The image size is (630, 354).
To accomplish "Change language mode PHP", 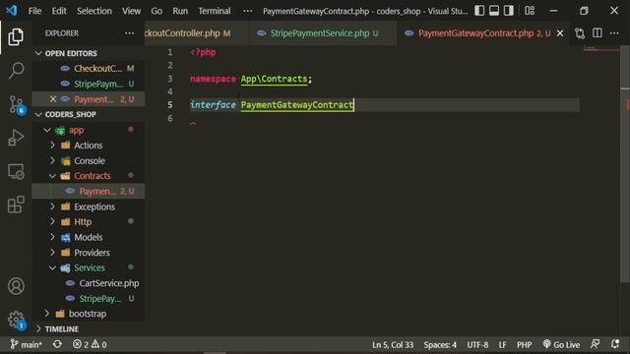I will 524,344.
